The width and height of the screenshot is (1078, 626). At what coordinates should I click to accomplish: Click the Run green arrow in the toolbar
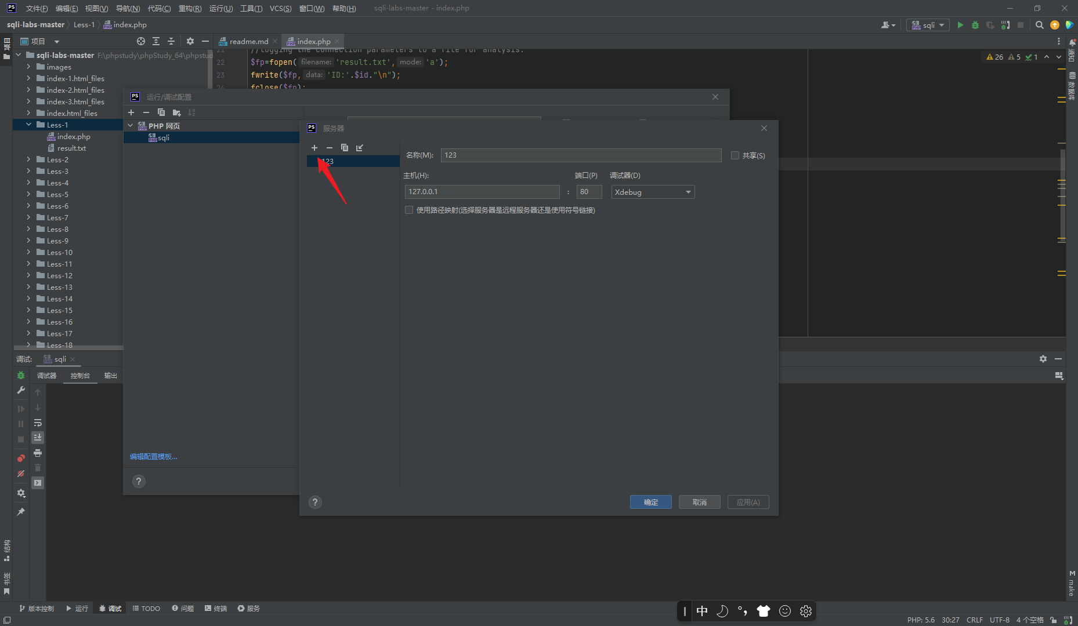tap(960, 25)
